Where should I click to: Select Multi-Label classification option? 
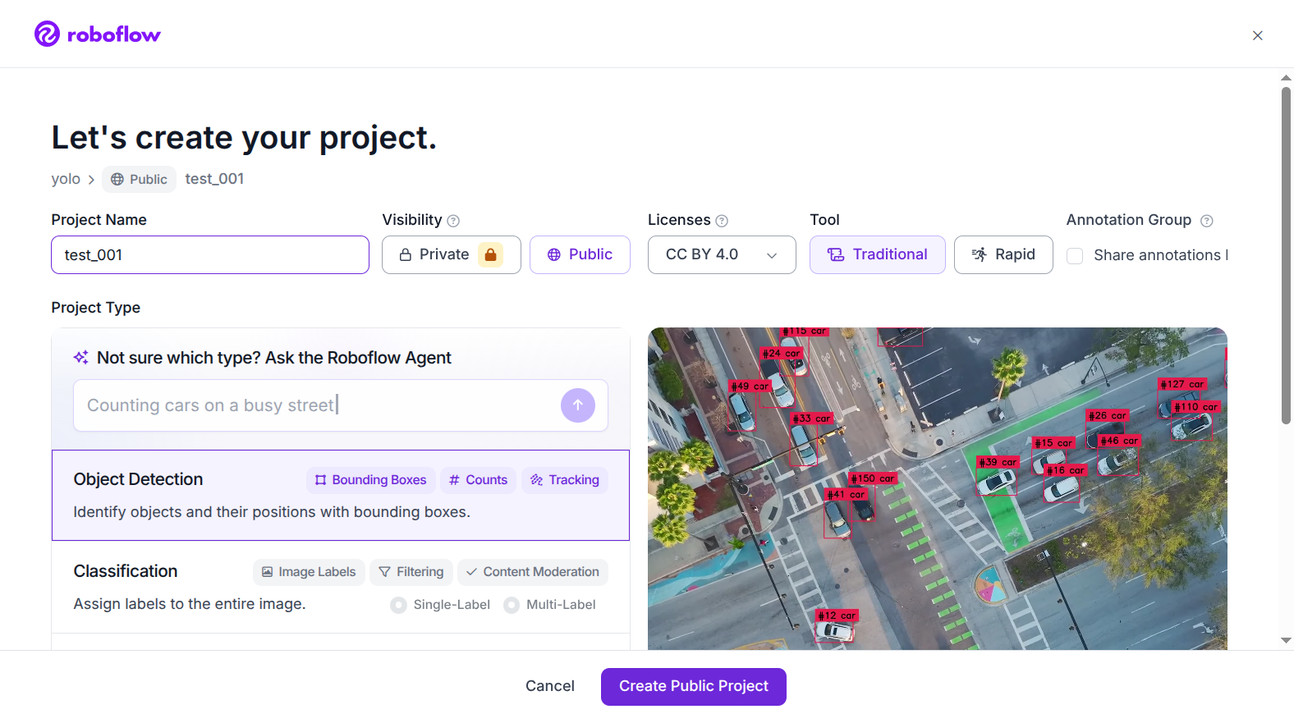click(512, 605)
